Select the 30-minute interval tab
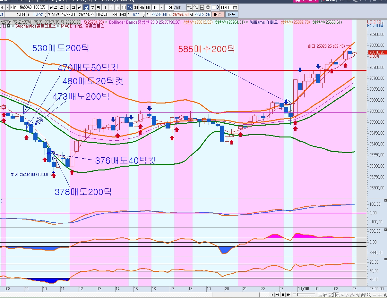The width and height of the screenshot is (387, 298). (x=136, y=7)
